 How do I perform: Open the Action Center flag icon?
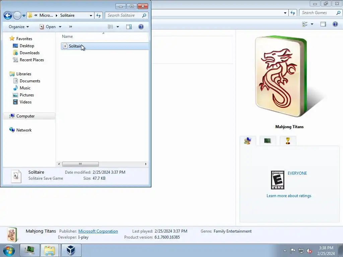[x=293, y=251]
